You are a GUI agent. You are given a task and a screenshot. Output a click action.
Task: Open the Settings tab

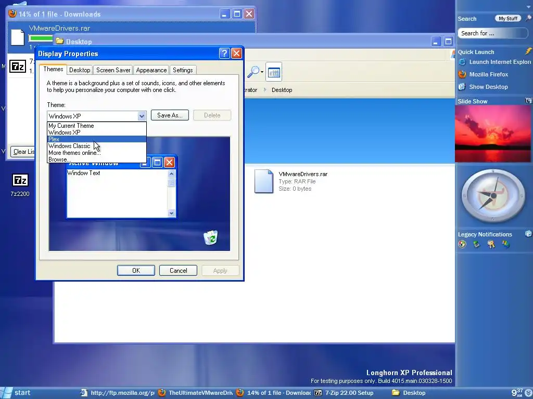pyautogui.click(x=183, y=70)
